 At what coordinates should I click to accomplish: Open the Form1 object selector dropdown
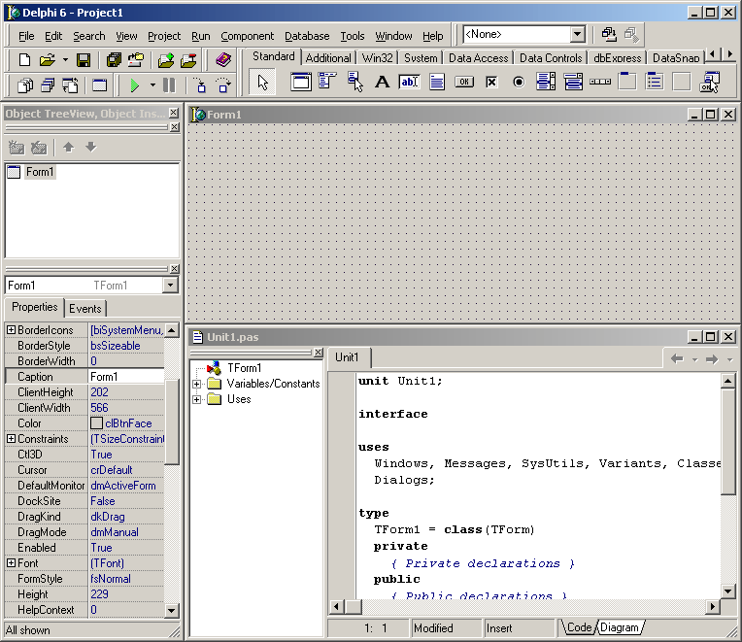pyautogui.click(x=170, y=286)
